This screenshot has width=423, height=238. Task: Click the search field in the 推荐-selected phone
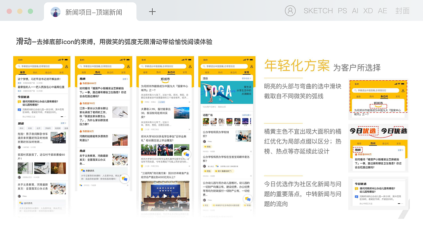coord(39,66)
